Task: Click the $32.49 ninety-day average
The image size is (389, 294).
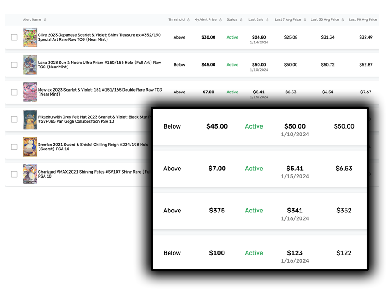Action: (366, 37)
